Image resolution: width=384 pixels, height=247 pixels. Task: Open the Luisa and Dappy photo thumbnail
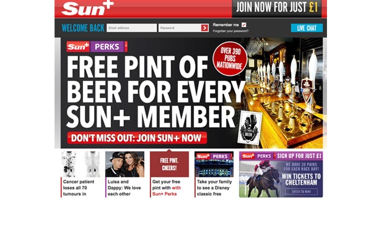tap(124, 164)
